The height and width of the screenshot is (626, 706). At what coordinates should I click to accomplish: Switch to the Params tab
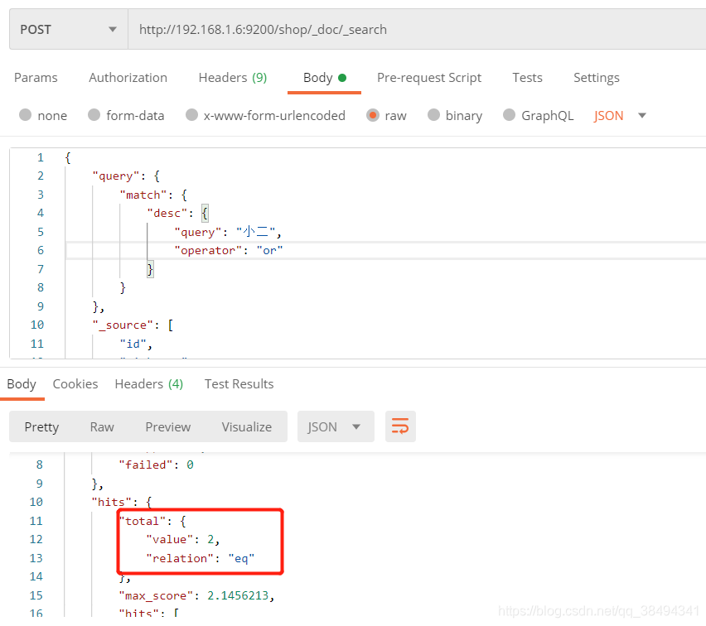tap(36, 78)
